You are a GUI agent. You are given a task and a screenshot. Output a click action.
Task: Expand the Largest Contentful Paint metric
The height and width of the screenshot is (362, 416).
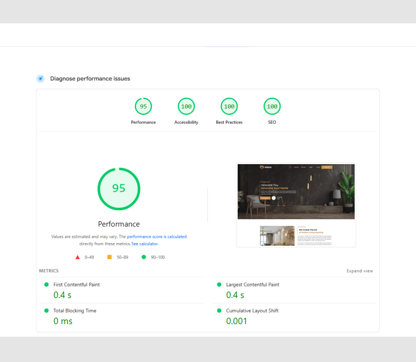(x=252, y=285)
